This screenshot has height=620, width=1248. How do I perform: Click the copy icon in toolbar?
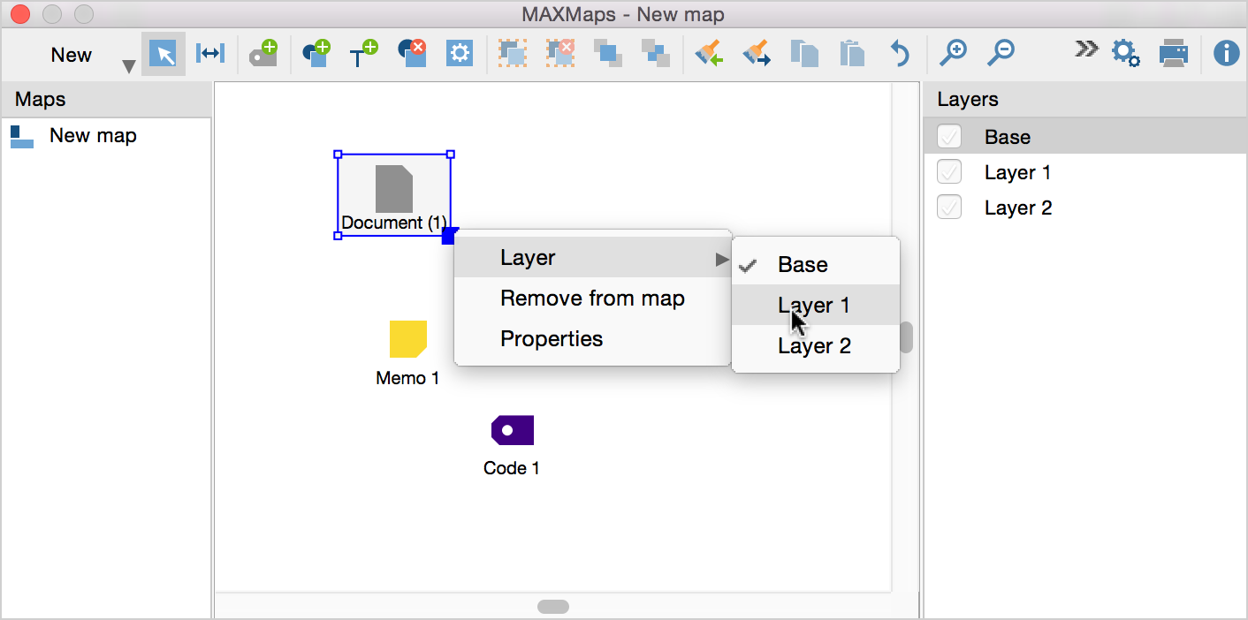click(804, 54)
